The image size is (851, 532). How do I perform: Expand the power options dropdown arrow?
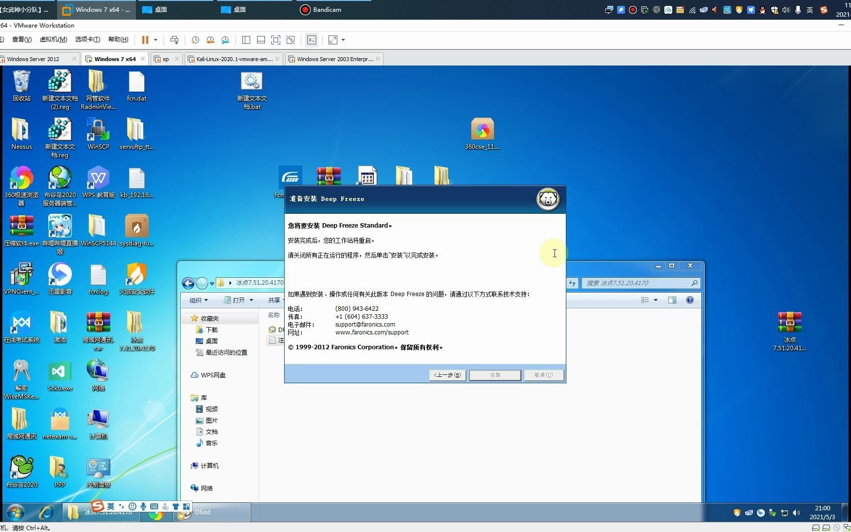click(156, 40)
